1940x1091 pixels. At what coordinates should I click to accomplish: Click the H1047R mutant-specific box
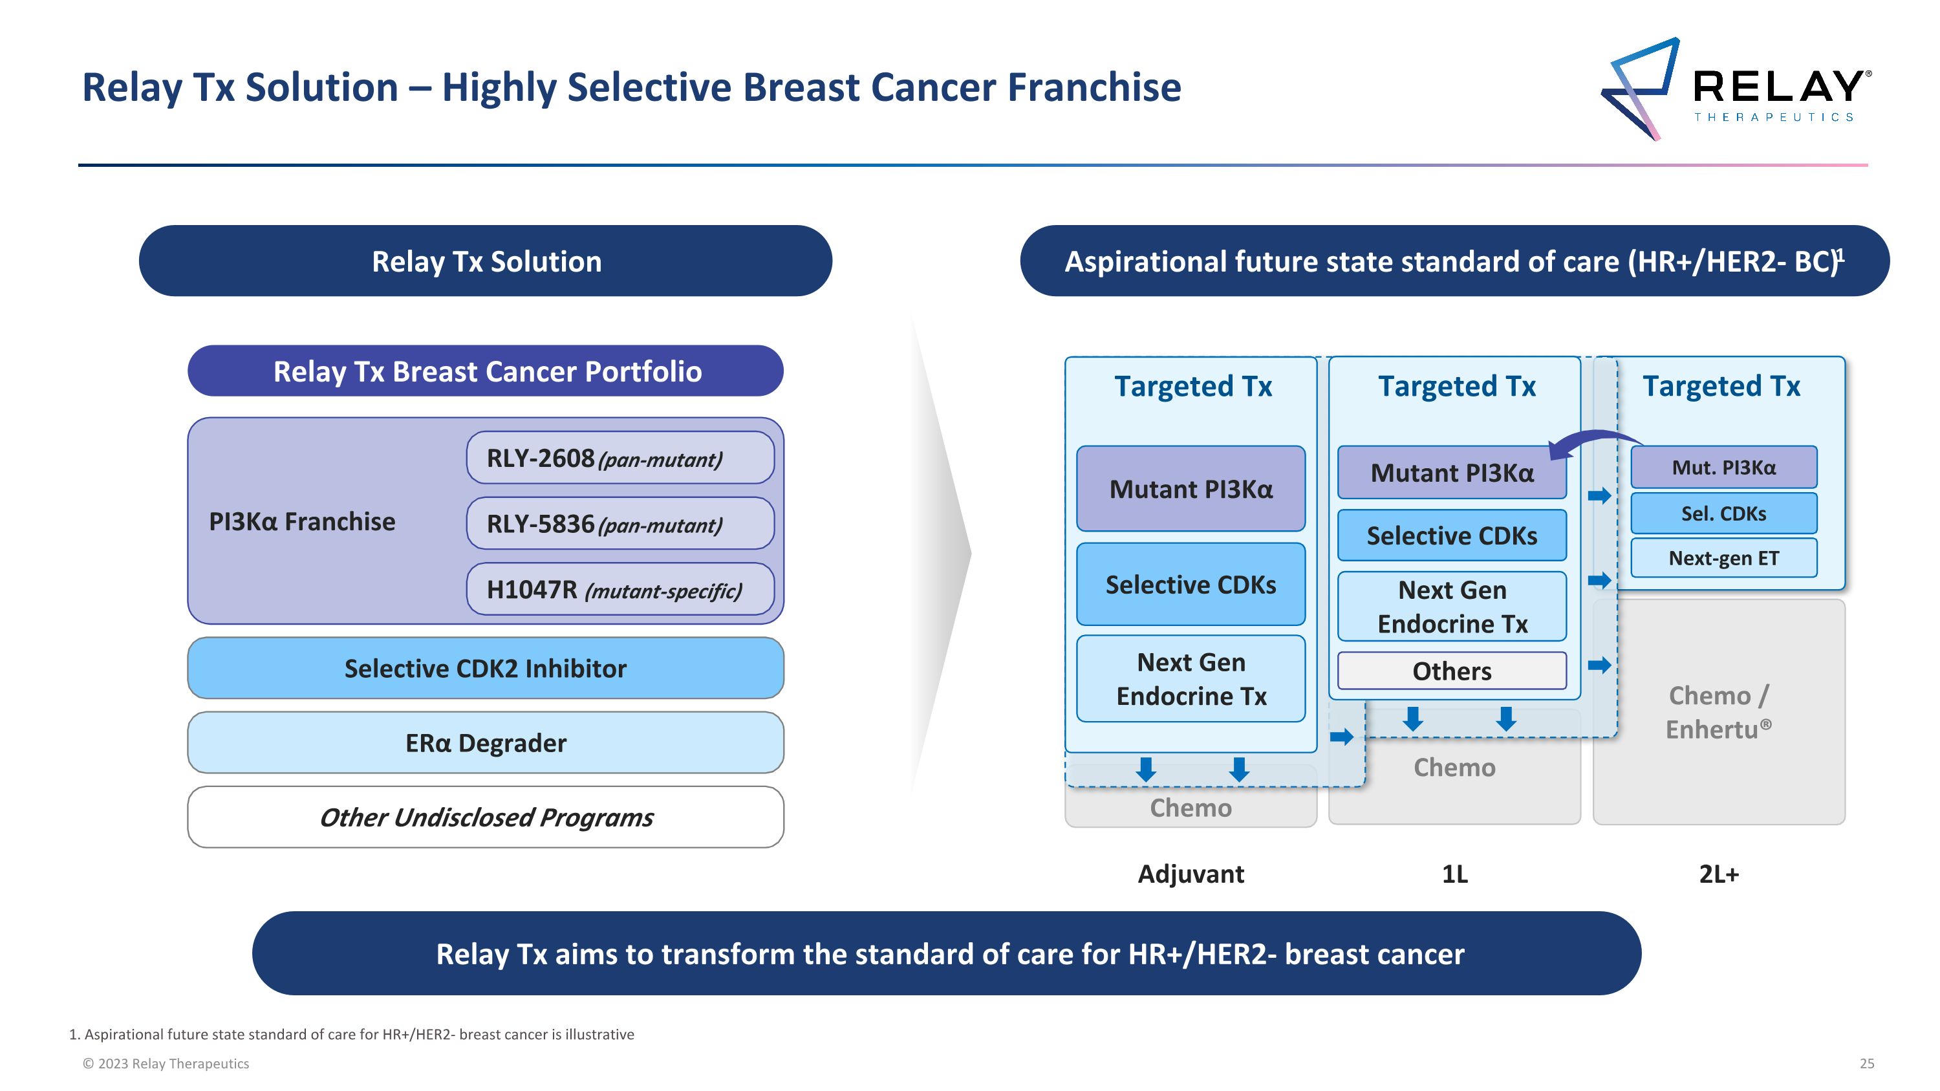pos(620,589)
